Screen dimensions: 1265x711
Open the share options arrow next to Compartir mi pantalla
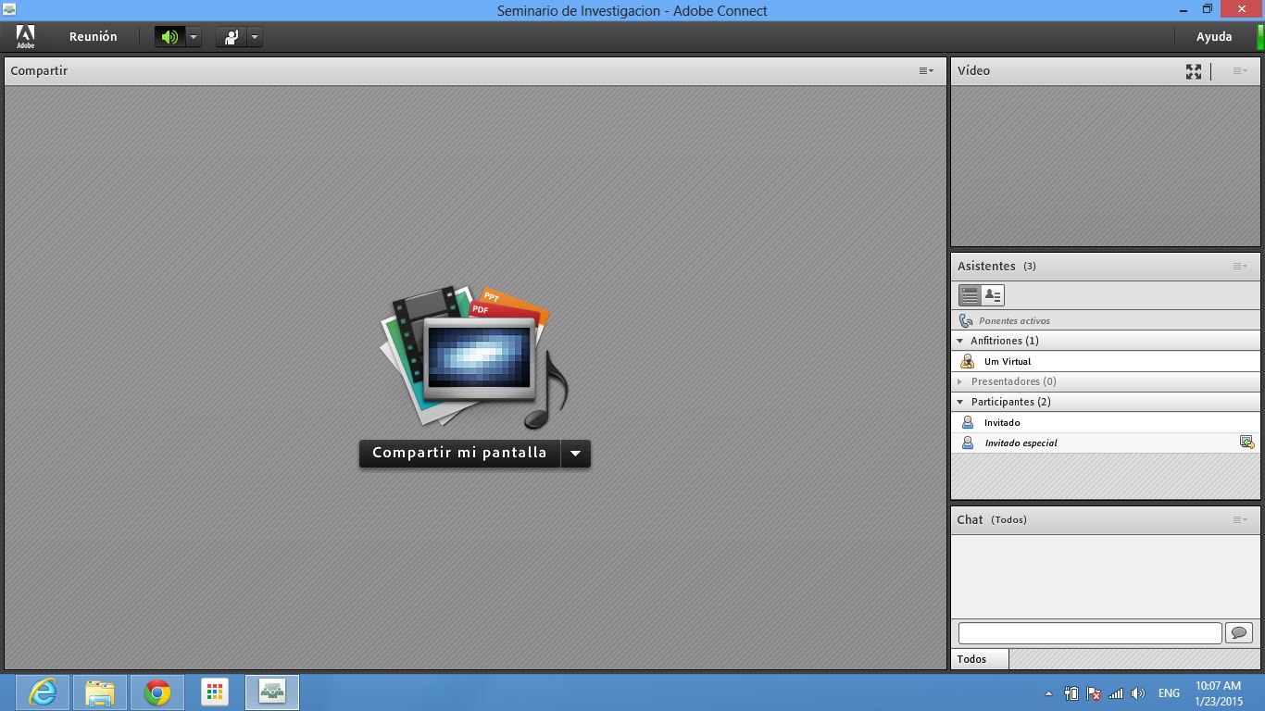576,453
